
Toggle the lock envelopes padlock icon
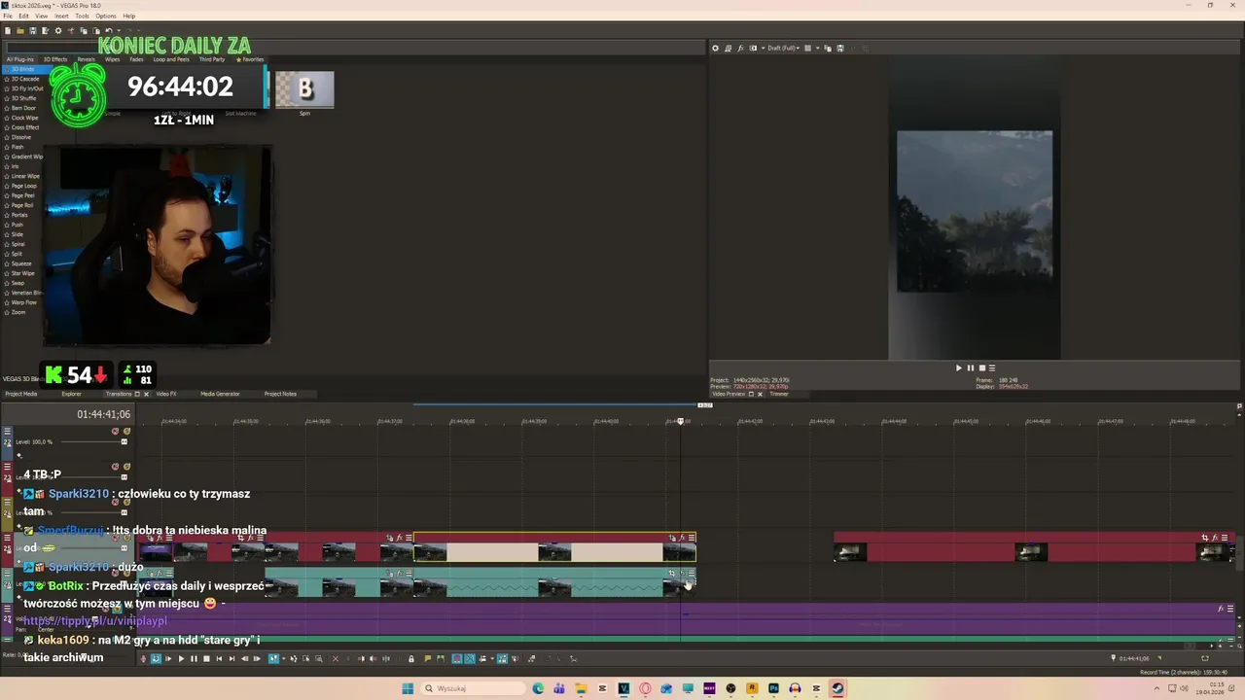[x=410, y=659]
